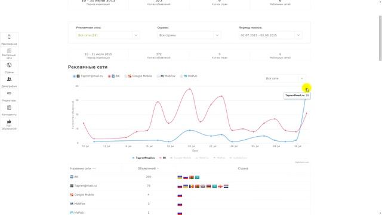The width and height of the screenshot is (382, 215).
Task: Click the 290 value in the ВК row
Action: pos(149,177)
